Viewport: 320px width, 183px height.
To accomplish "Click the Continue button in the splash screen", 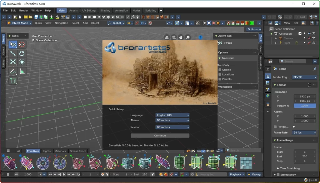I will click(x=160, y=135).
